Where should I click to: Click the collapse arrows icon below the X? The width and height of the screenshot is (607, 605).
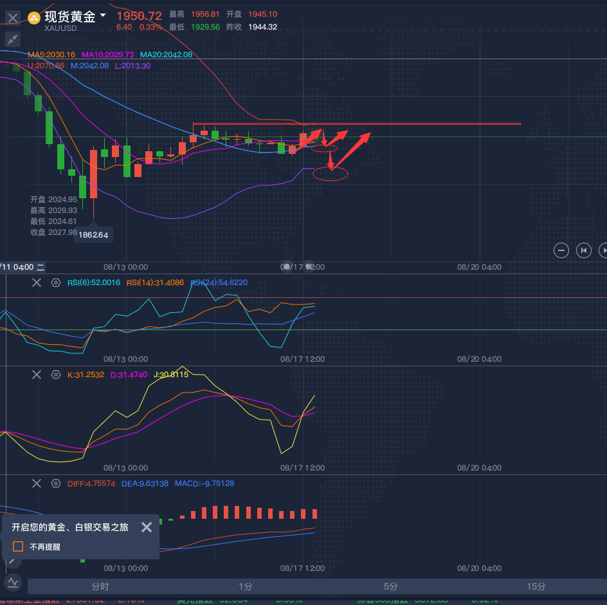[x=12, y=39]
